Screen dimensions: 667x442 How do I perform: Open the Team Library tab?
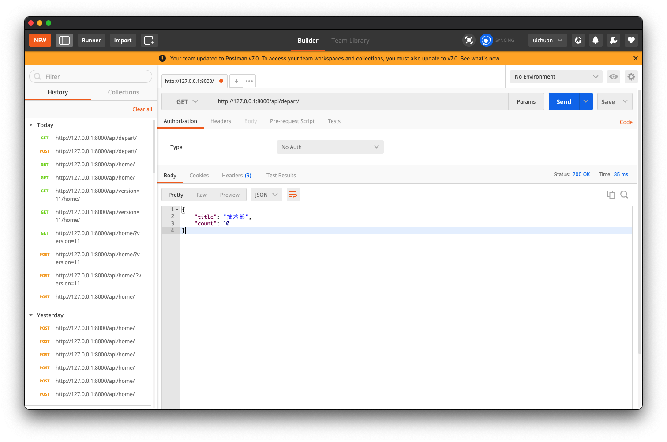click(350, 41)
